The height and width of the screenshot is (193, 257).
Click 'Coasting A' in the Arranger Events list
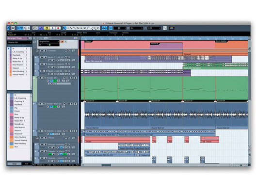(x=19, y=101)
